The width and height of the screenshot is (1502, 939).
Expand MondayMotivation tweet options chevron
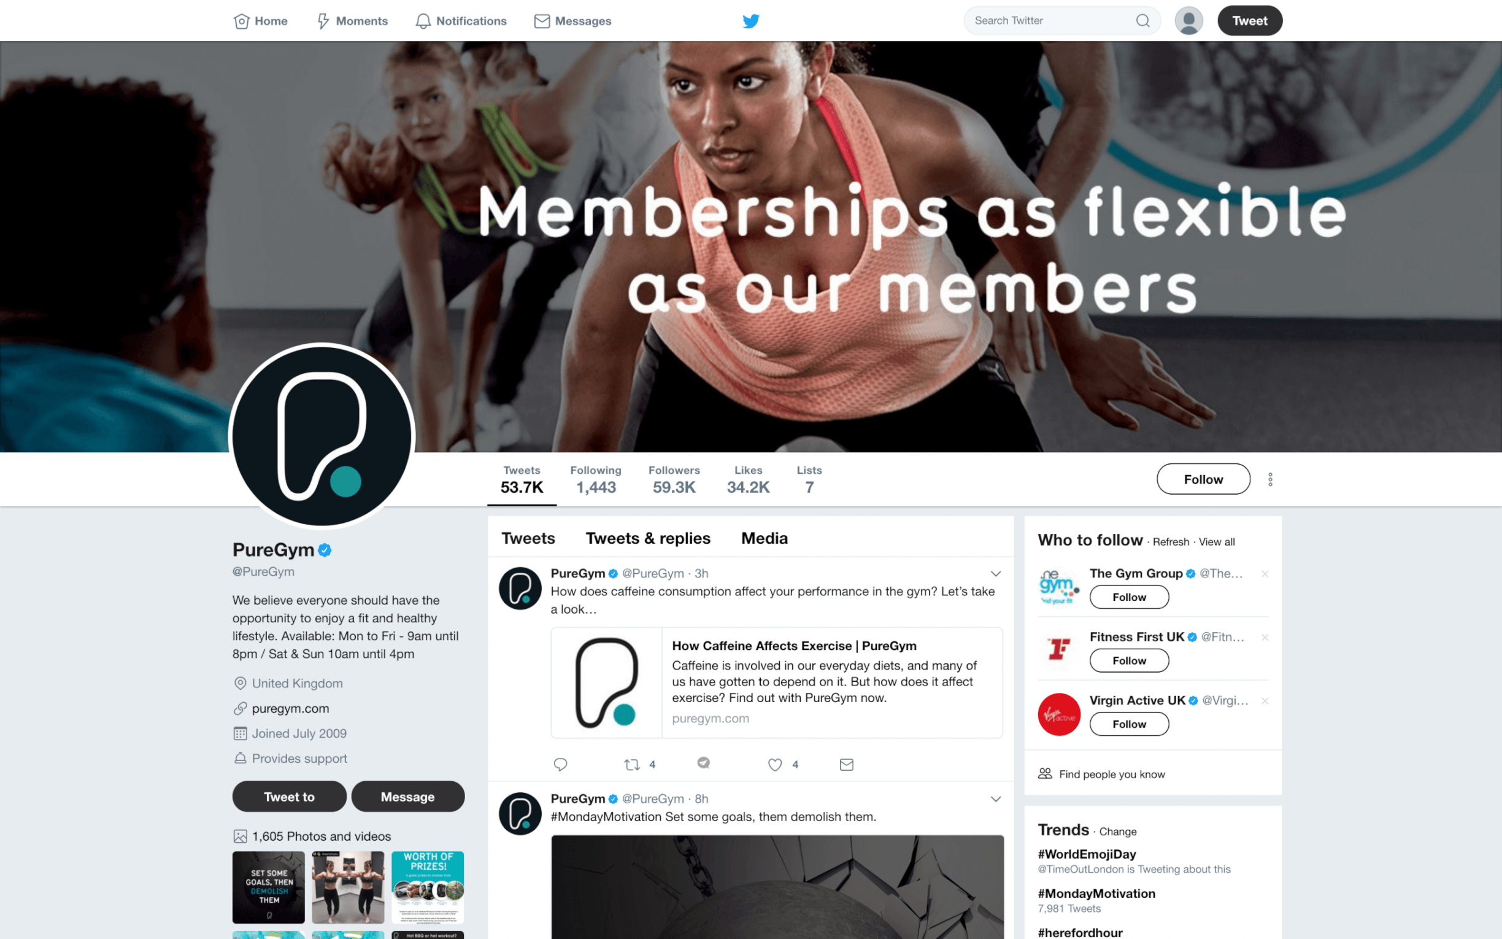(996, 799)
